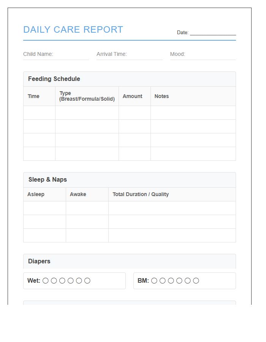Select first Time cell in Feeding Schedule

click(x=39, y=113)
